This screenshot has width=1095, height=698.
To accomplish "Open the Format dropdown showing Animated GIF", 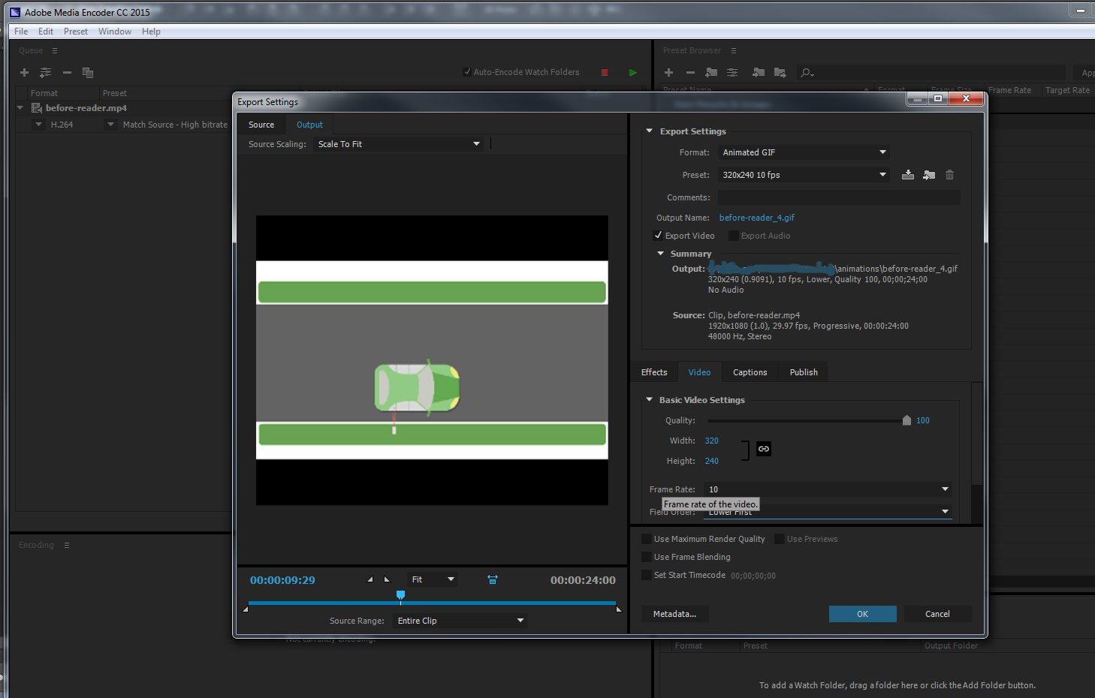I will click(804, 152).
